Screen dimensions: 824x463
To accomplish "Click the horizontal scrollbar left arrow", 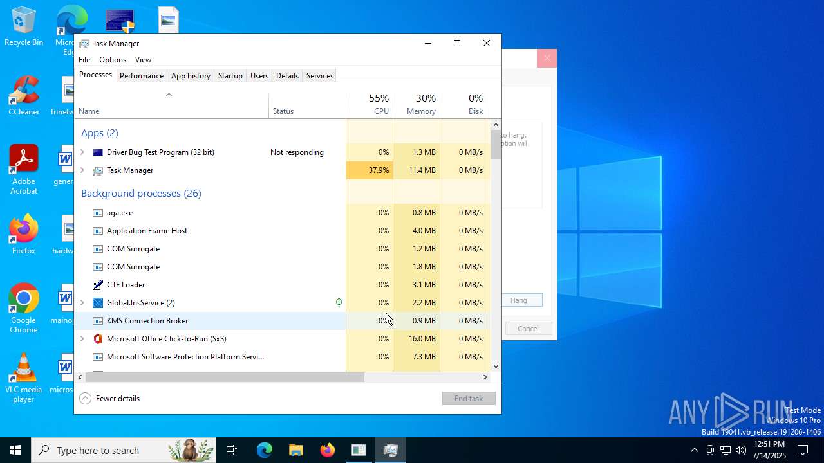I will click(x=80, y=377).
